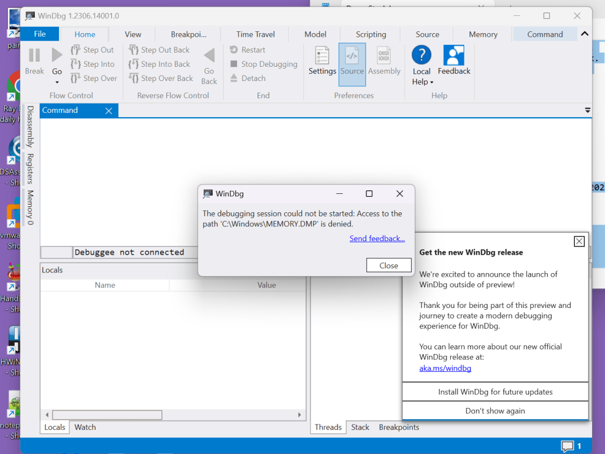Close the Command window tab
The height and width of the screenshot is (454, 605).
coord(109,111)
